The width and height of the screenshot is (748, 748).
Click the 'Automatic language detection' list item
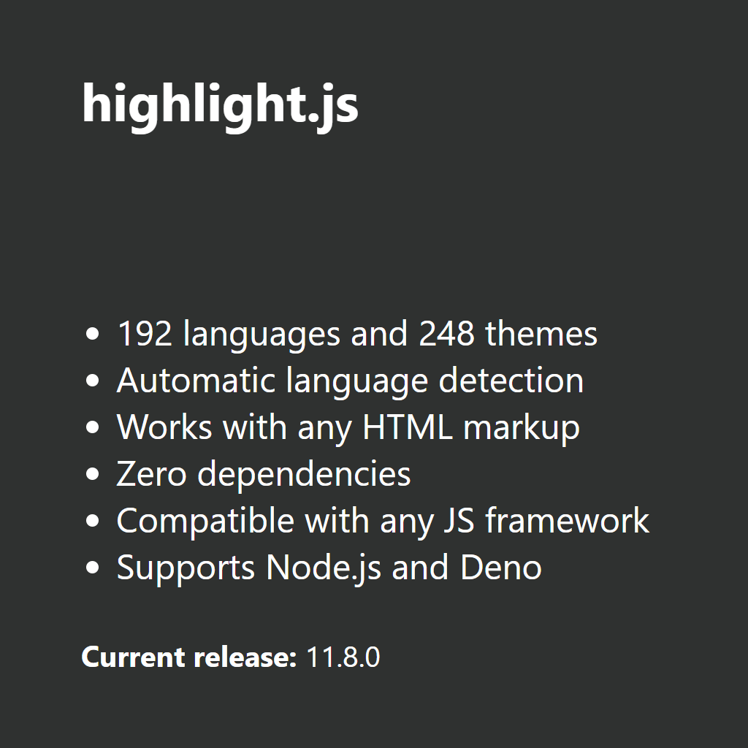[x=350, y=381]
